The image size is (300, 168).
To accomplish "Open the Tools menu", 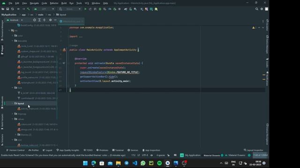I will pos(79,3).
